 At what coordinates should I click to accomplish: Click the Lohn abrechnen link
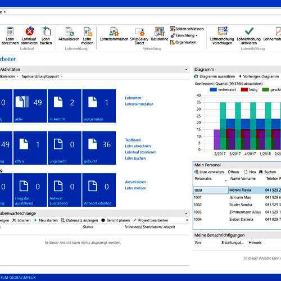[x=138, y=146]
